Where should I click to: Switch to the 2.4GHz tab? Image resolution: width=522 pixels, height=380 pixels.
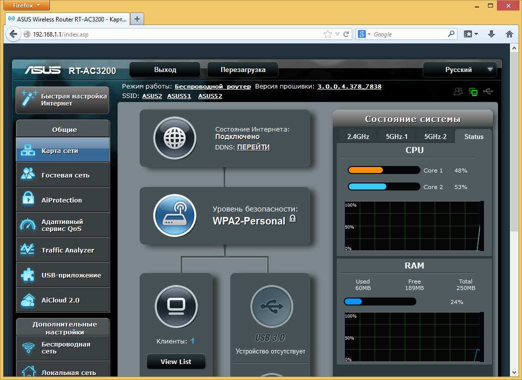pos(358,136)
